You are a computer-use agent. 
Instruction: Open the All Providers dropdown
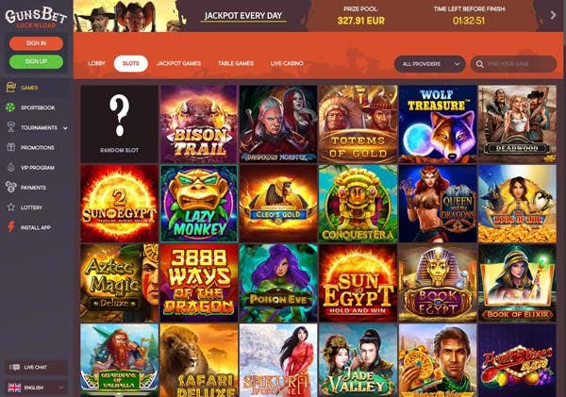tap(429, 64)
